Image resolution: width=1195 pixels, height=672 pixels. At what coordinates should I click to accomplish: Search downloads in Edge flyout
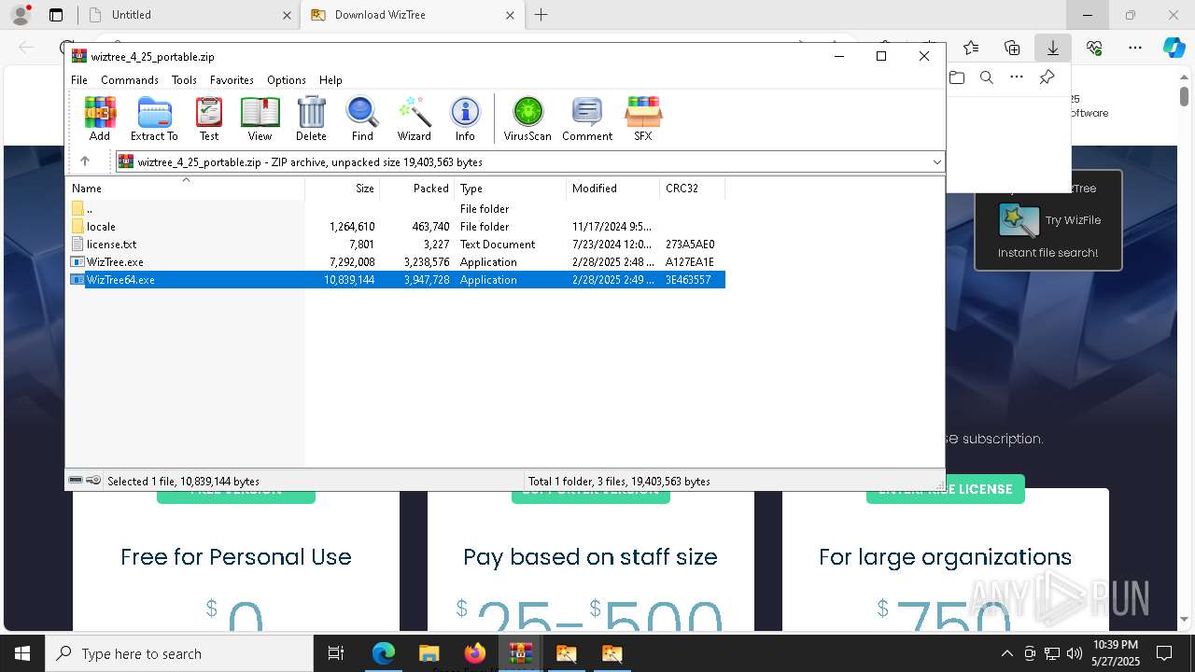pyautogui.click(x=987, y=77)
